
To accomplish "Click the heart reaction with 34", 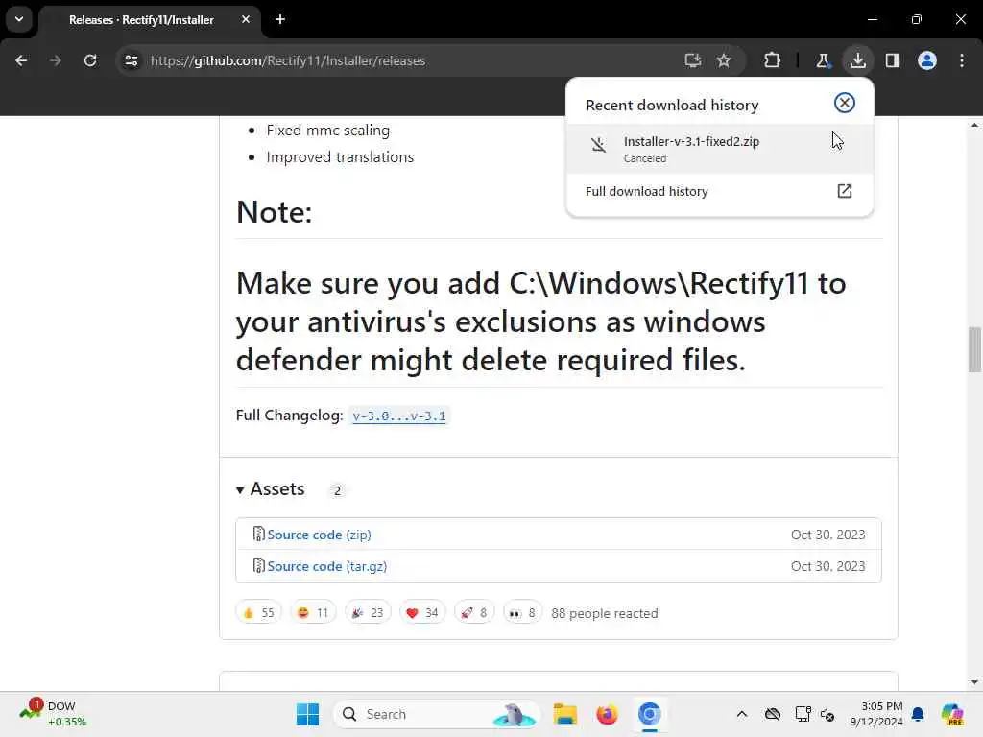I will click(422, 612).
